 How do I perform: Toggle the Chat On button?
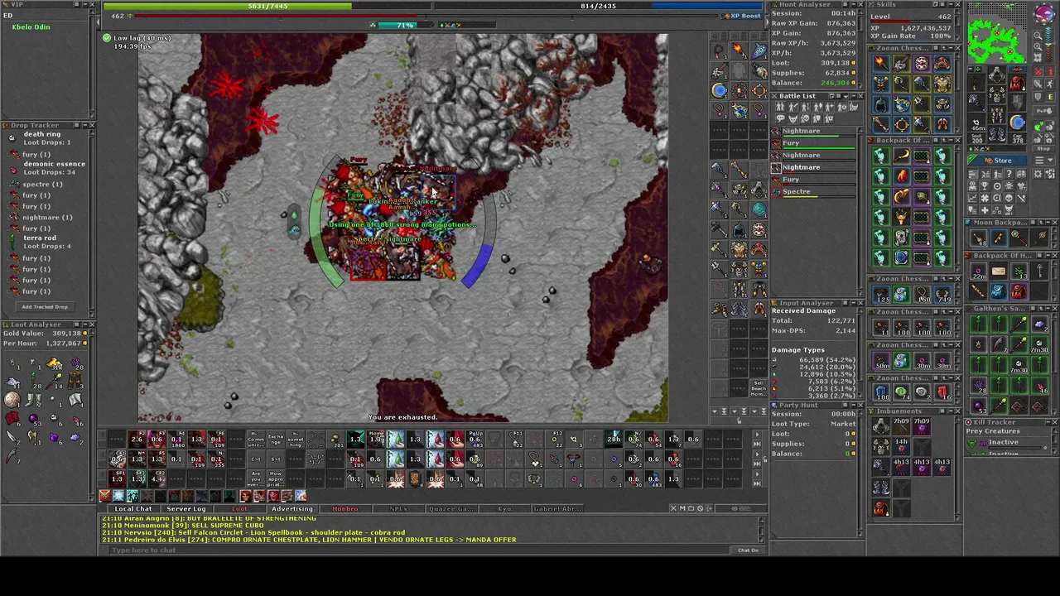point(749,550)
